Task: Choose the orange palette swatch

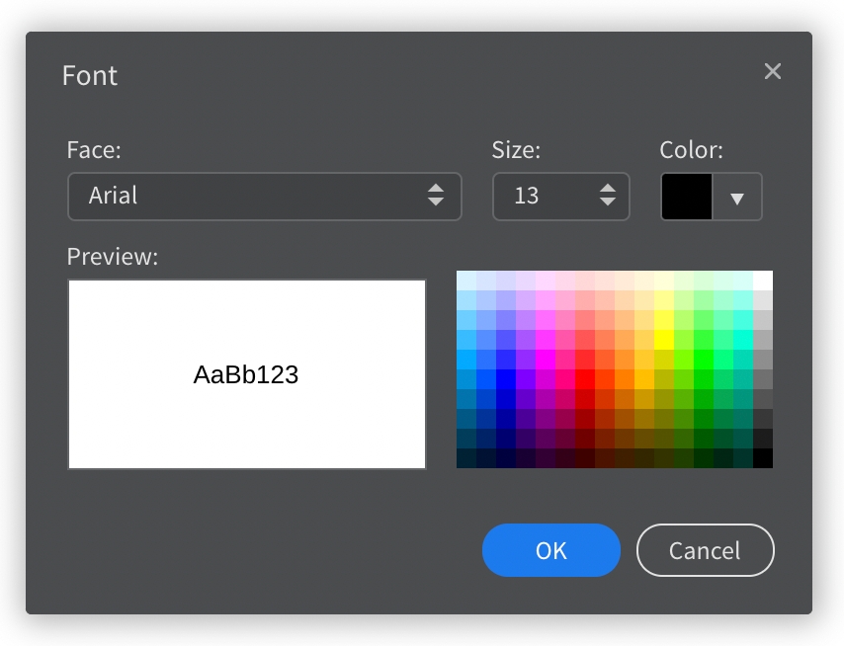Action: tap(625, 379)
